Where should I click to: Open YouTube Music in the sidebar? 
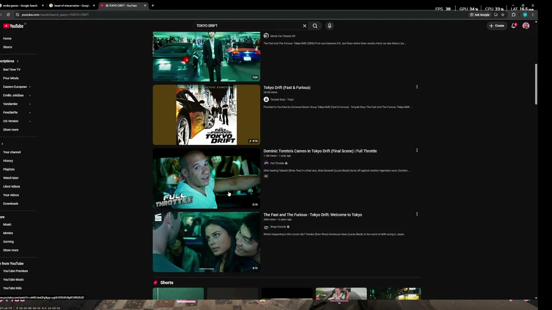tap(13, 279)
